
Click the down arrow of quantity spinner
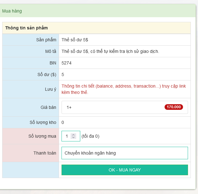pyautogui.click(x=73, y=137)
